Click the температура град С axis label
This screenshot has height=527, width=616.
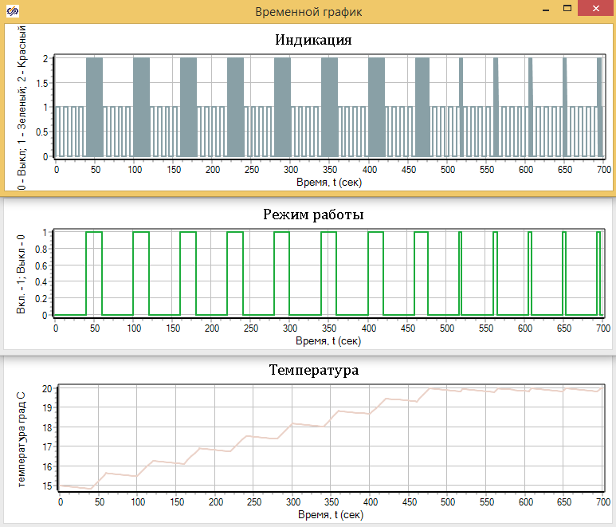tap(21, 438)
